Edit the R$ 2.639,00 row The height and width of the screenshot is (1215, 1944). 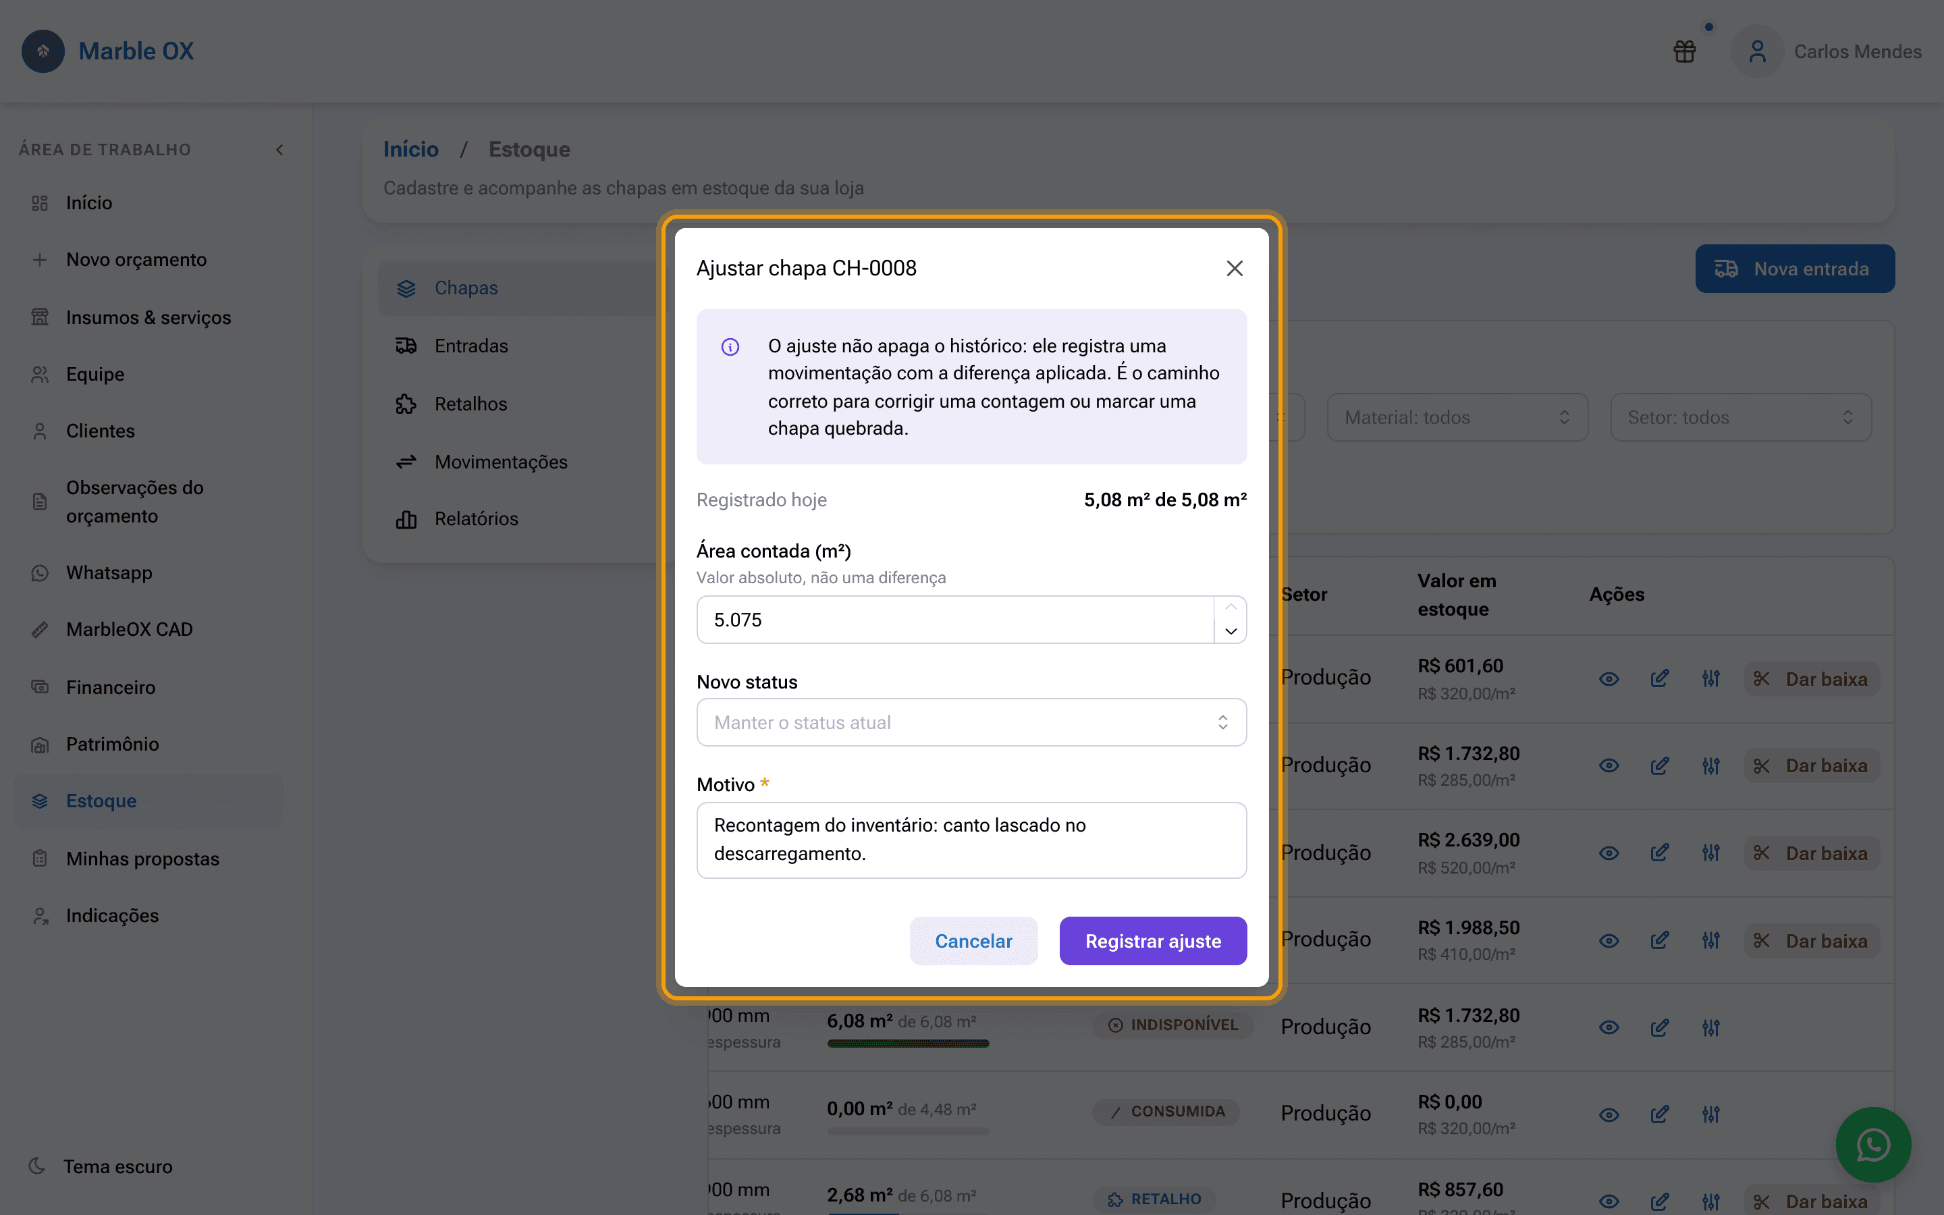pyautogui.click(x=1660, y=853)
